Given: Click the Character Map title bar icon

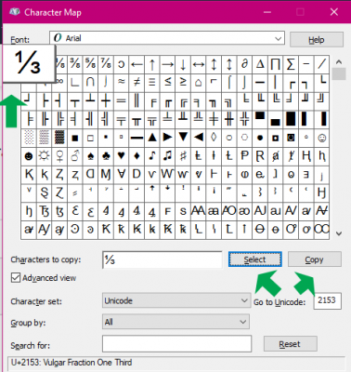Looking at the screenshot, I should 15,12.
